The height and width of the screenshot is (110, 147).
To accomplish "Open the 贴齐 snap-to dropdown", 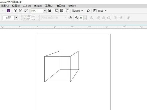I will [78, 11].
